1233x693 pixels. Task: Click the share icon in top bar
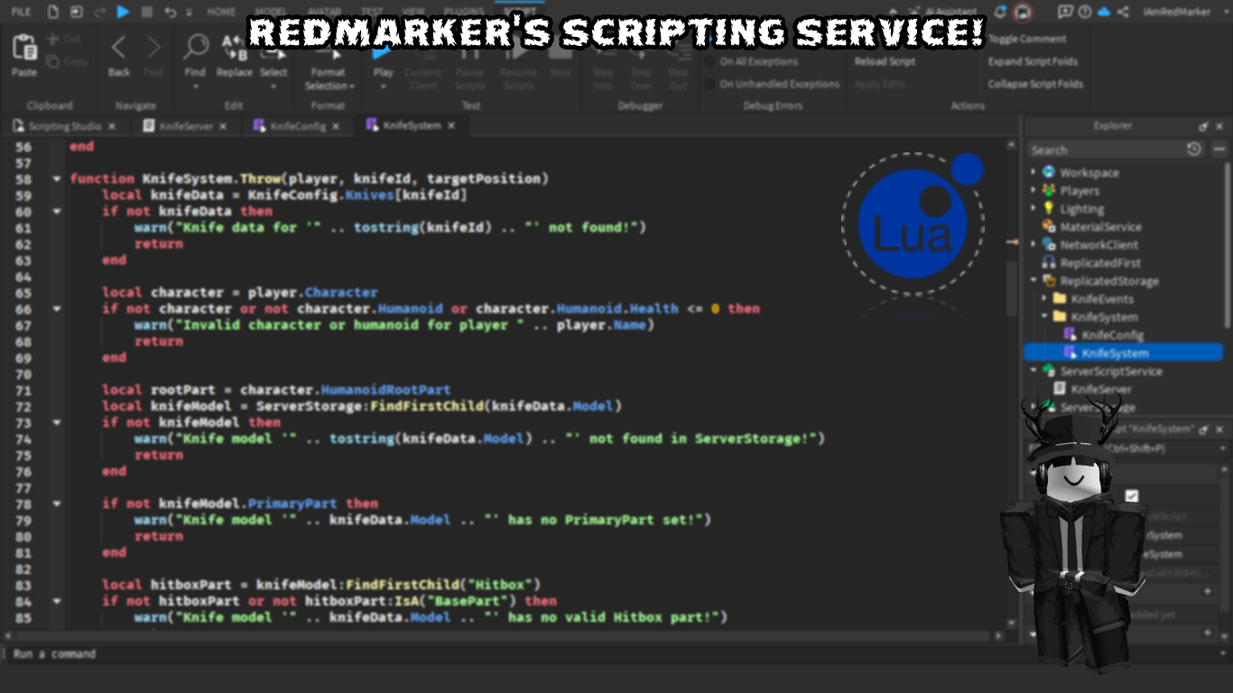[1123, 12]
